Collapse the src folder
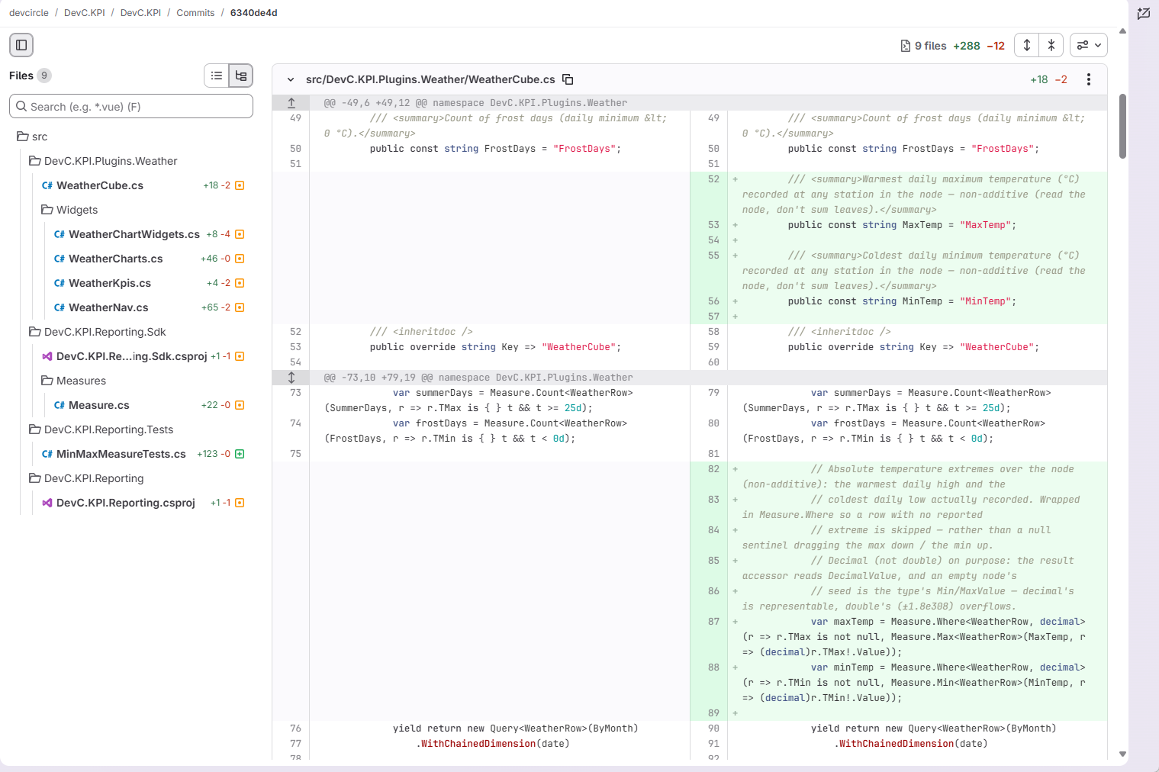 pyautogui.click(x=32, y=137)
